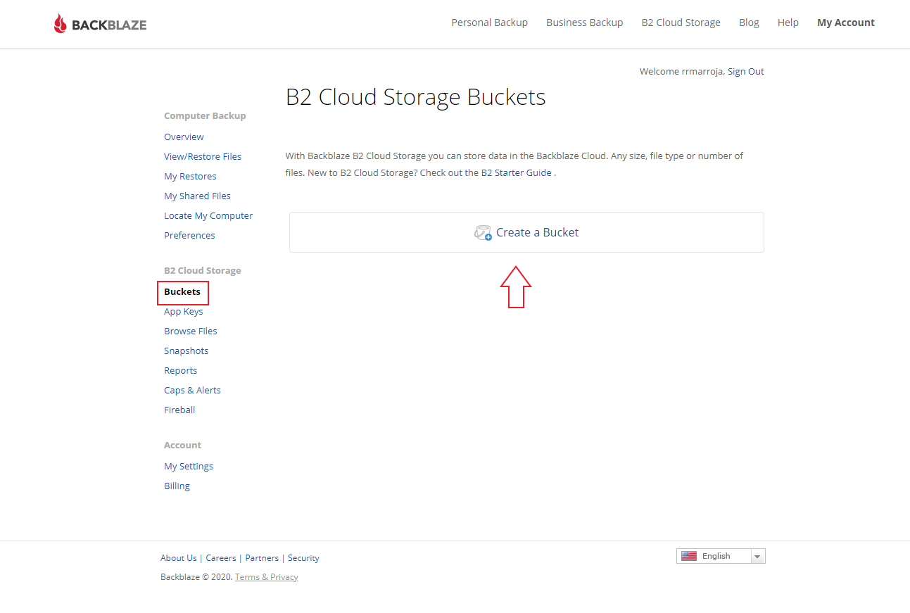Open View/Restore Files in sidebar
Image resolution: width=910 pixels, height=613 pixels.
point(203,156)
